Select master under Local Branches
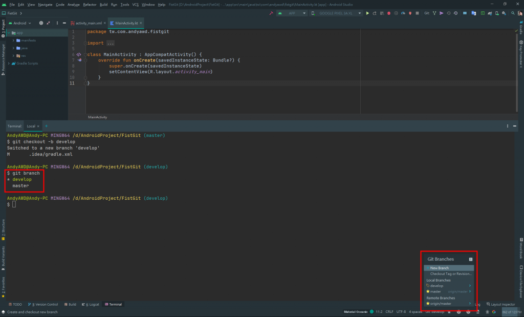The height and width of the screenshot is (317, 524). pos(449,291)
